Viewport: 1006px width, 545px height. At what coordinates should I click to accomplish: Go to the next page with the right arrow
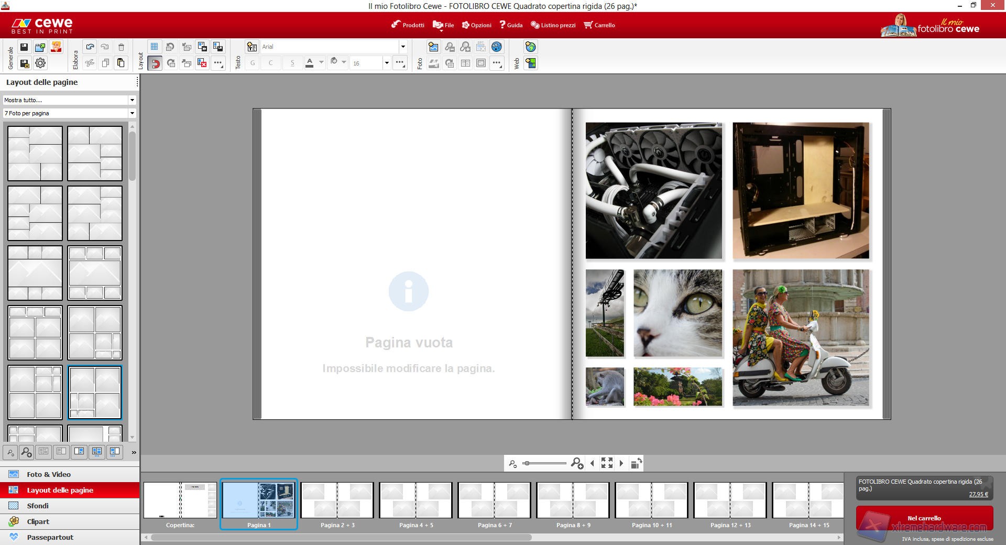[621, 463]
